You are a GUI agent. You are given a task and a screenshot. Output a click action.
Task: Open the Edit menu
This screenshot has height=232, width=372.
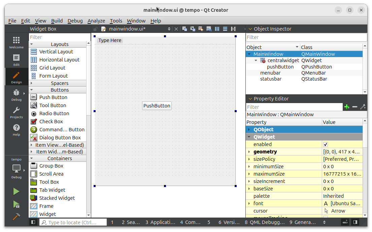click(x=26, y=21)
